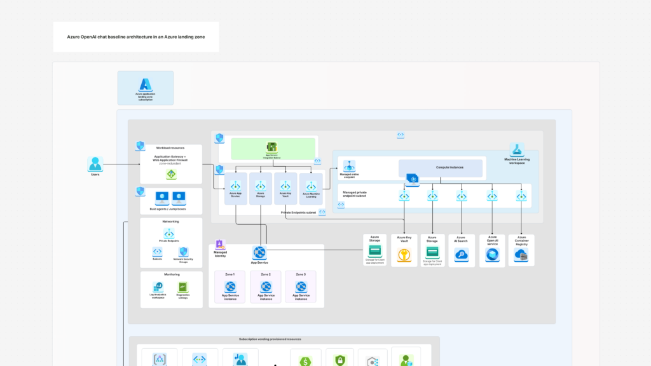Image resolution: width=651 pixels, height=366 pixels.
Task: Select the Azure App Service icon
Action: (x=235, y=187)
